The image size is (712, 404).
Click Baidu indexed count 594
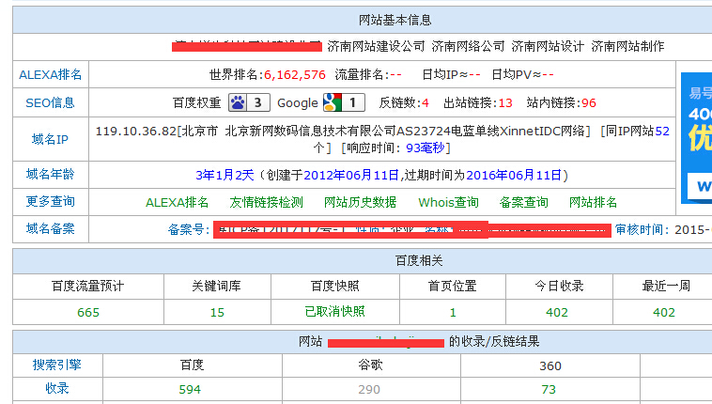(191, 389)
